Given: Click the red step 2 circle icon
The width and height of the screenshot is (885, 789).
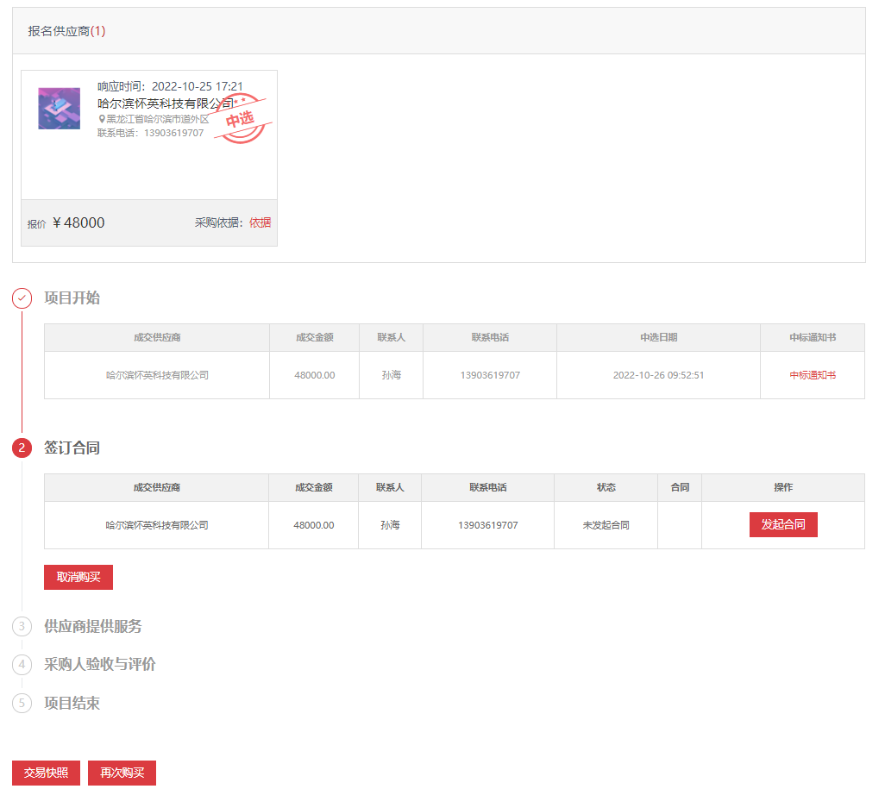Looking at the screenshot, I should tap(22, 448).
